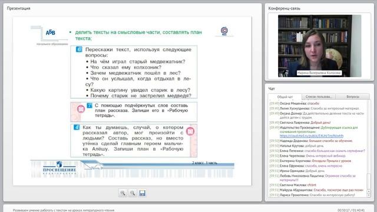Click the chat scroll down arrow
This screenshot has width=377, height=212.
[369, 196]
